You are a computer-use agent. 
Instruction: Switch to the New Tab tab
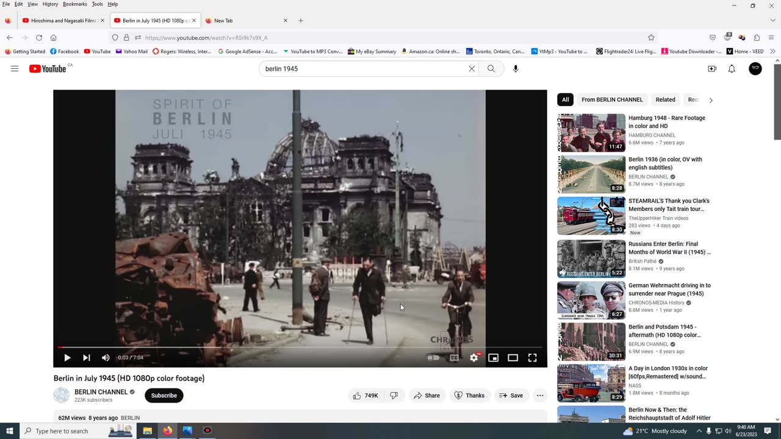(x=247, y=21)
